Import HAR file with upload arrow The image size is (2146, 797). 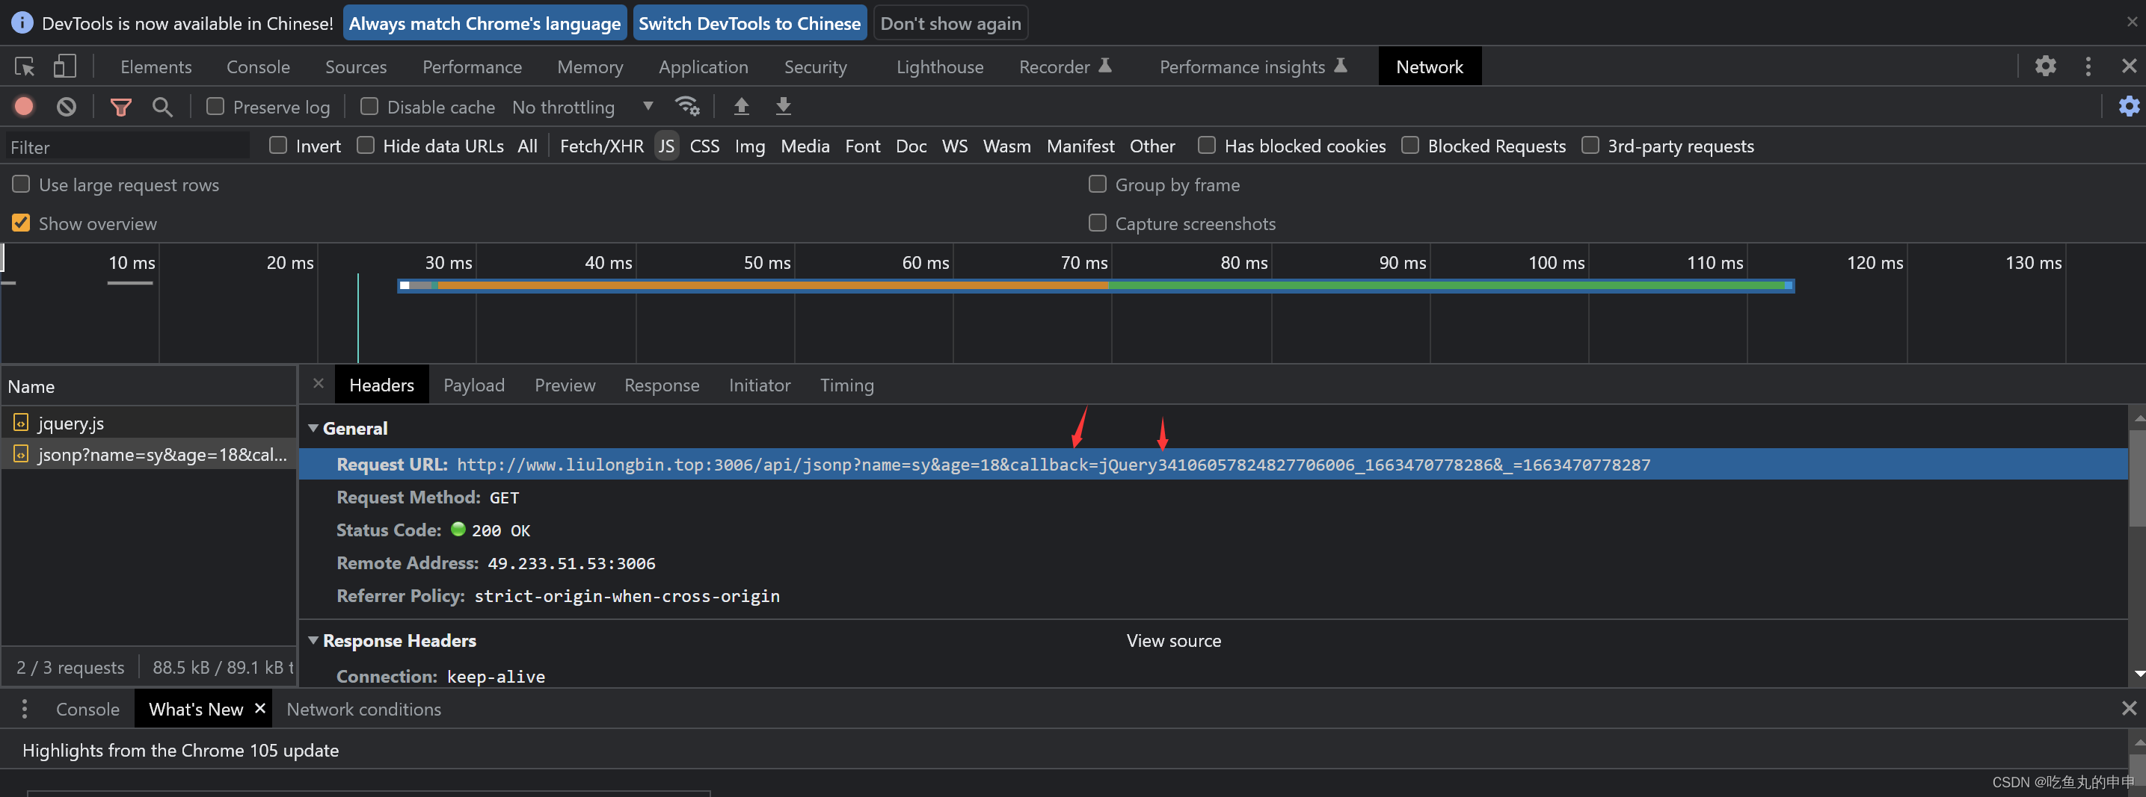740,107
